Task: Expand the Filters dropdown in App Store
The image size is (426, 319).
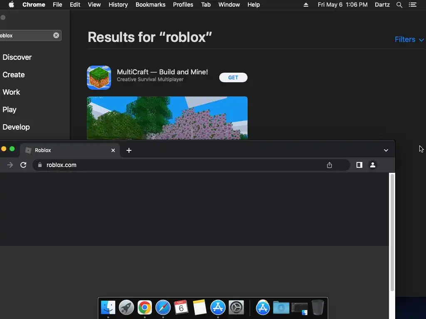Action: click(x=409, y=39)
